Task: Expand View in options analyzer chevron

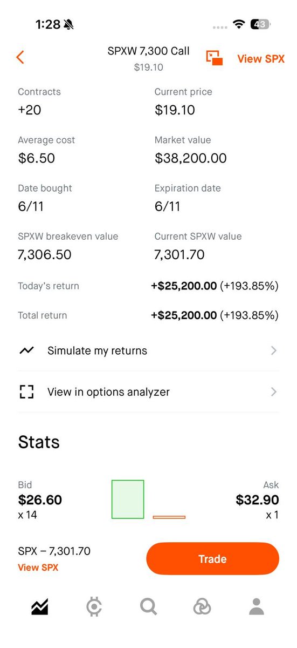Action: 274,392
